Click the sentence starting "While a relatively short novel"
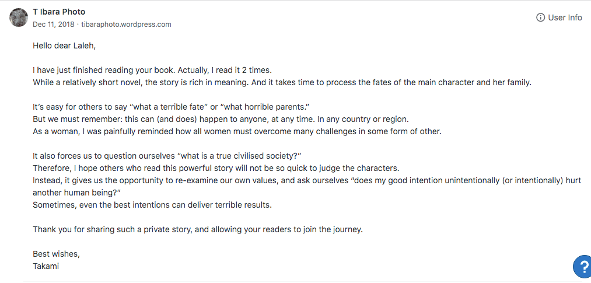The width and height of the screenshot is (591, 283). click(x=282, y=82)
